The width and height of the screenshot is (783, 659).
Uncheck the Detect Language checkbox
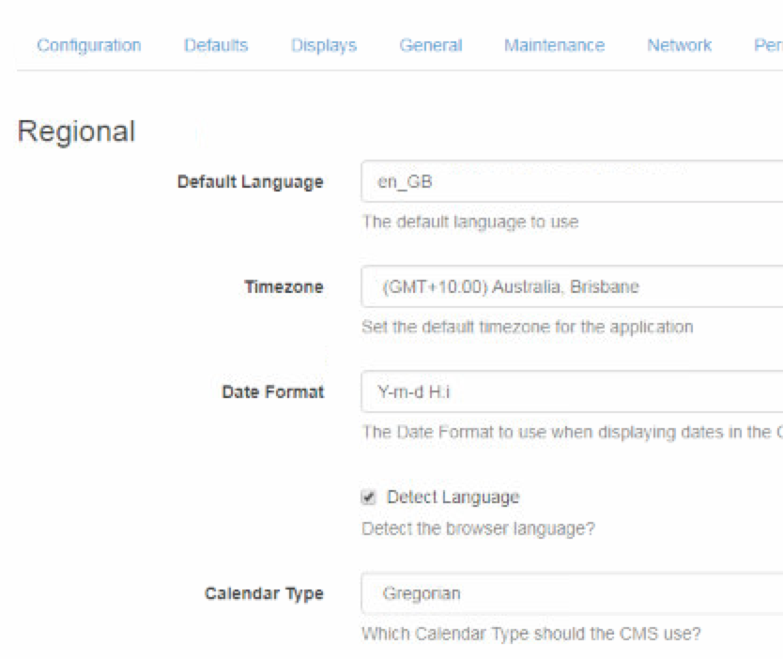[x=369, y=498]
